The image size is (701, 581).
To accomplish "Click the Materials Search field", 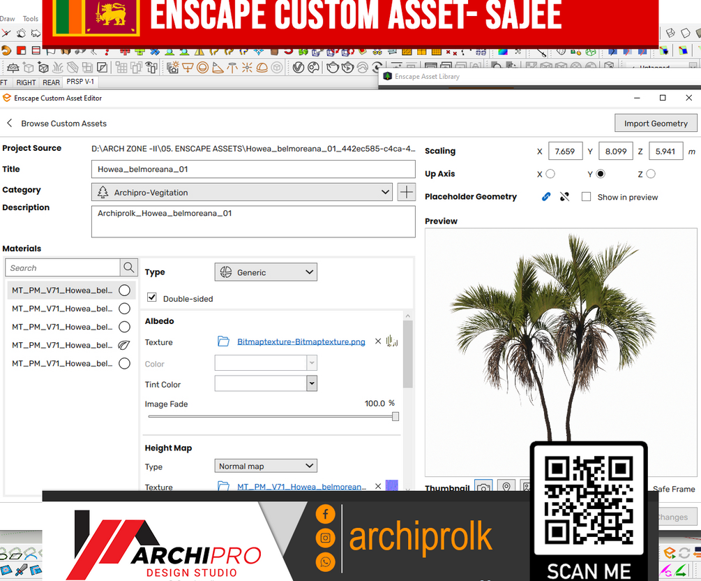I will click(x=63, y=267).
